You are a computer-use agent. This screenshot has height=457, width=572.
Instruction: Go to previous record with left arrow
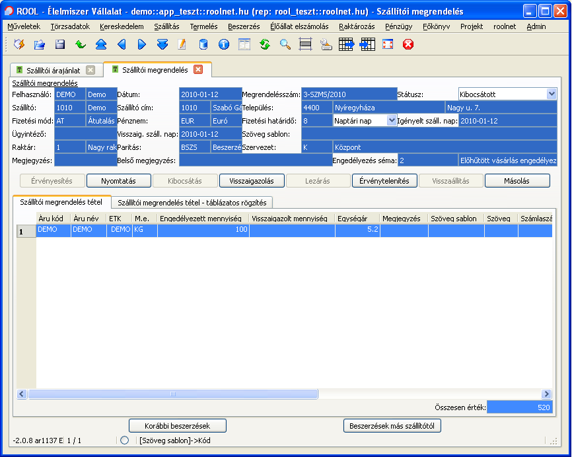pos(122,44)
